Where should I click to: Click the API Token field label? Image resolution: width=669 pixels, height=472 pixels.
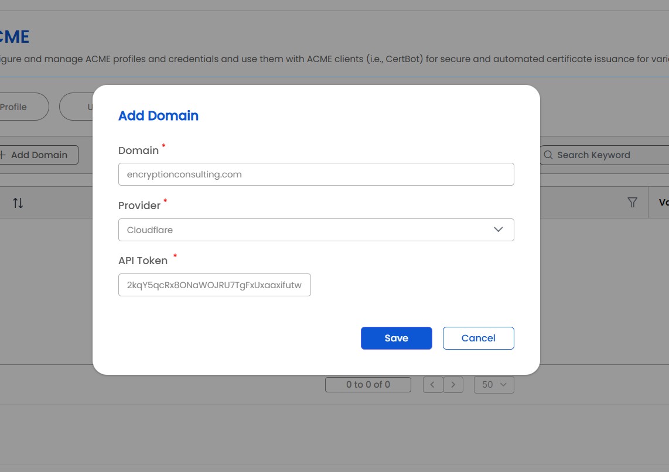coord(143,261)
